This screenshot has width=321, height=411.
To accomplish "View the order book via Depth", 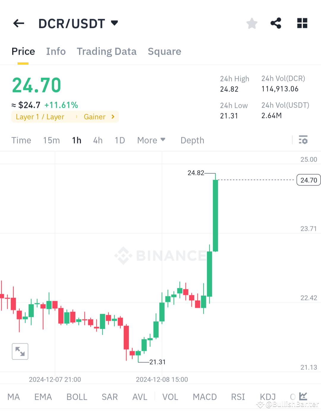I will tap(192, 140).
